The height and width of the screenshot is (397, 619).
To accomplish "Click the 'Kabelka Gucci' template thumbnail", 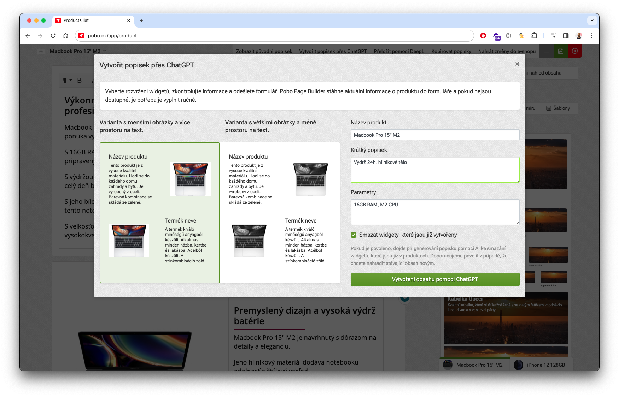I will pyautogui.click(x=506, y=318).
